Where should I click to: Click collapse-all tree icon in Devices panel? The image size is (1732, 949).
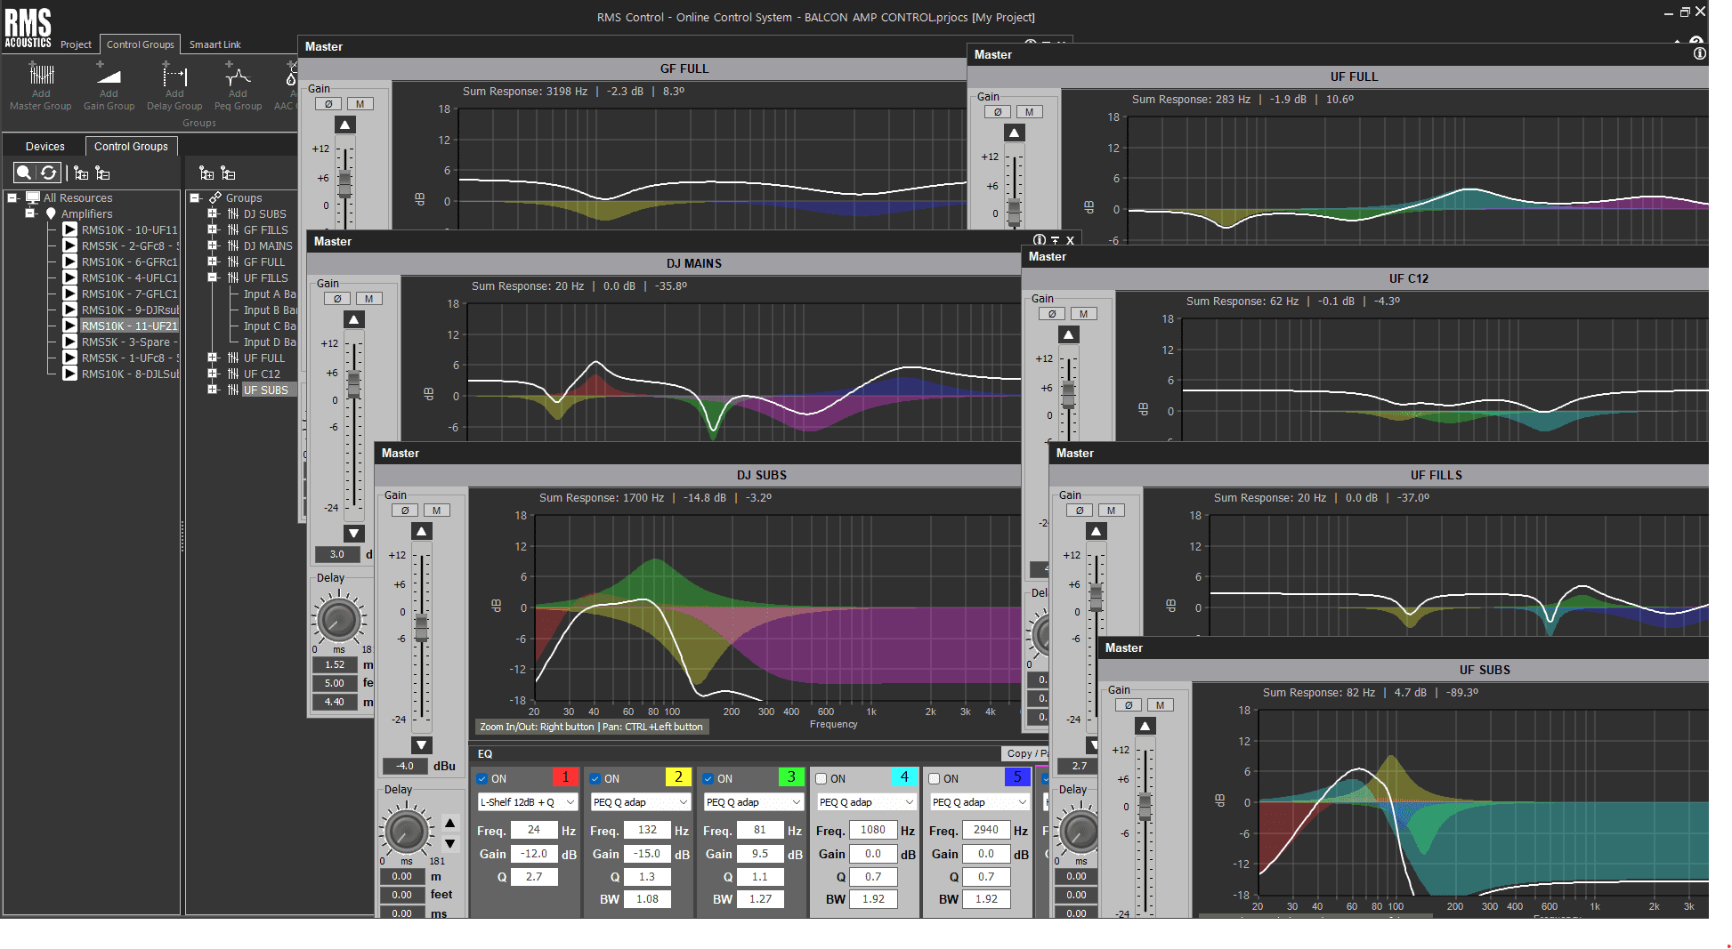(102, 173)
